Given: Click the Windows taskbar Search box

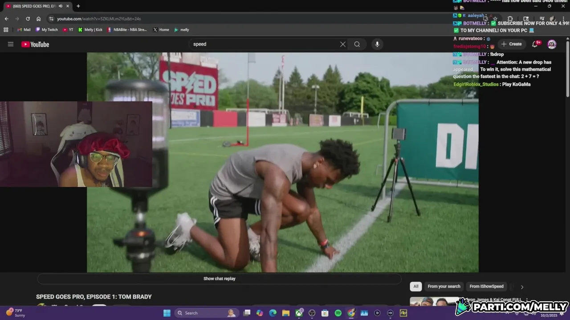Looking at the screenshot, I should click(x=206, y=313).
